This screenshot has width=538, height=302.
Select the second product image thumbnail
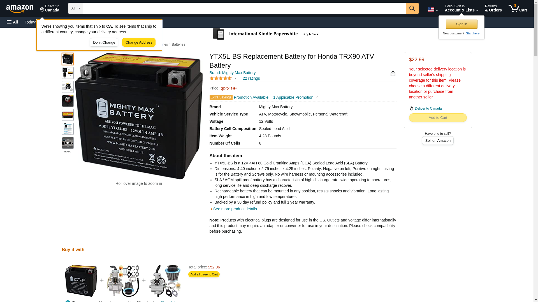tap(68, 73)
